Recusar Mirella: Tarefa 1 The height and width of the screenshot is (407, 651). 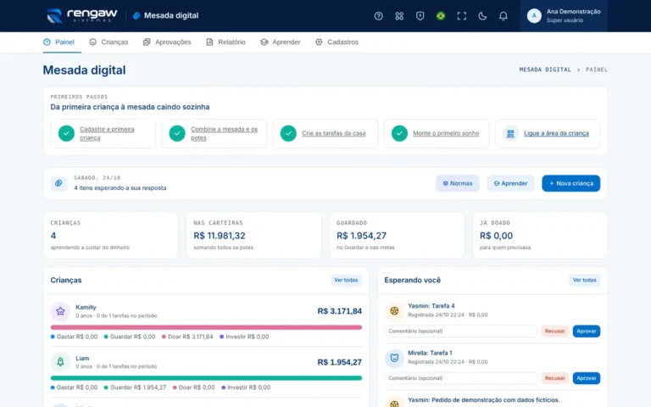click(x=554, y=378)
